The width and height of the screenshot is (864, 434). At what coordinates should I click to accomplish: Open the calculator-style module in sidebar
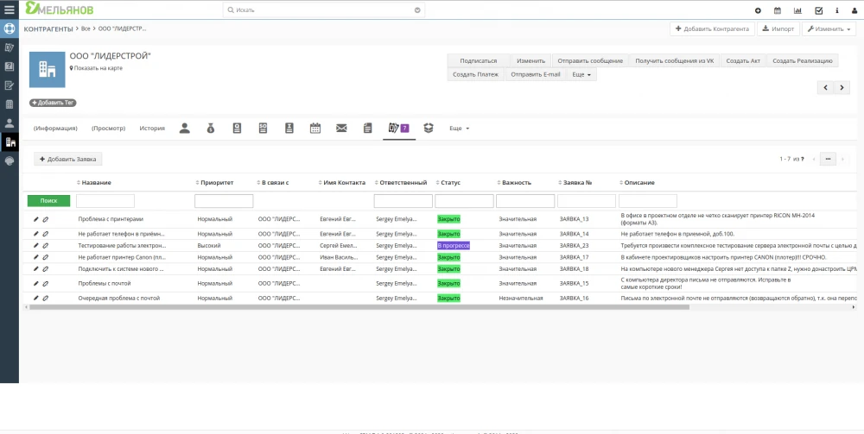click(x=10, y=104)
